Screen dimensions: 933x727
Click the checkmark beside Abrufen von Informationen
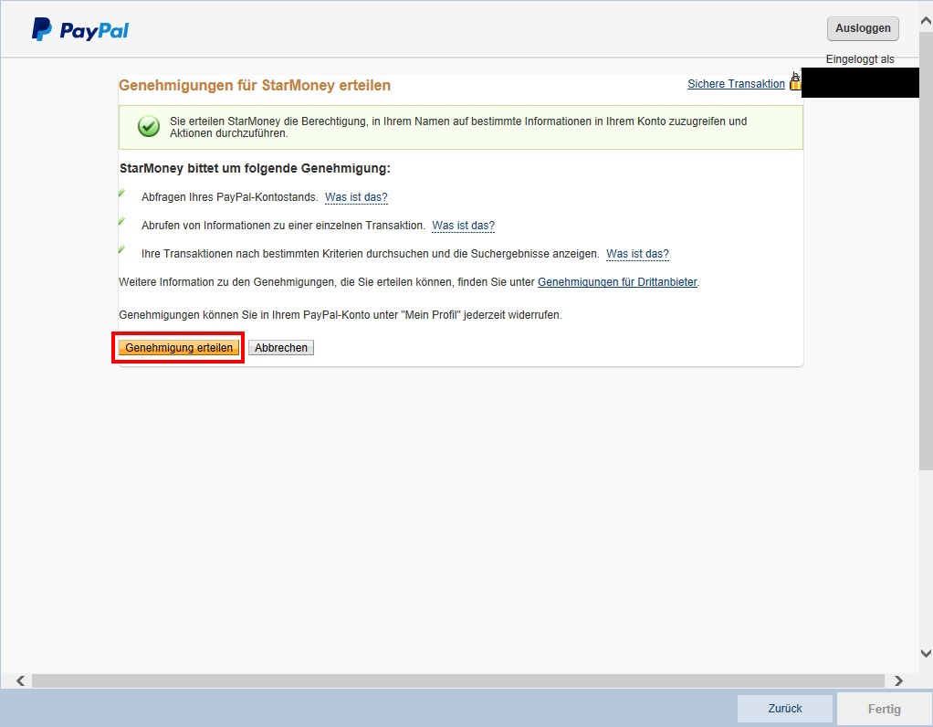pyautogui.click(x=121, y=222)
